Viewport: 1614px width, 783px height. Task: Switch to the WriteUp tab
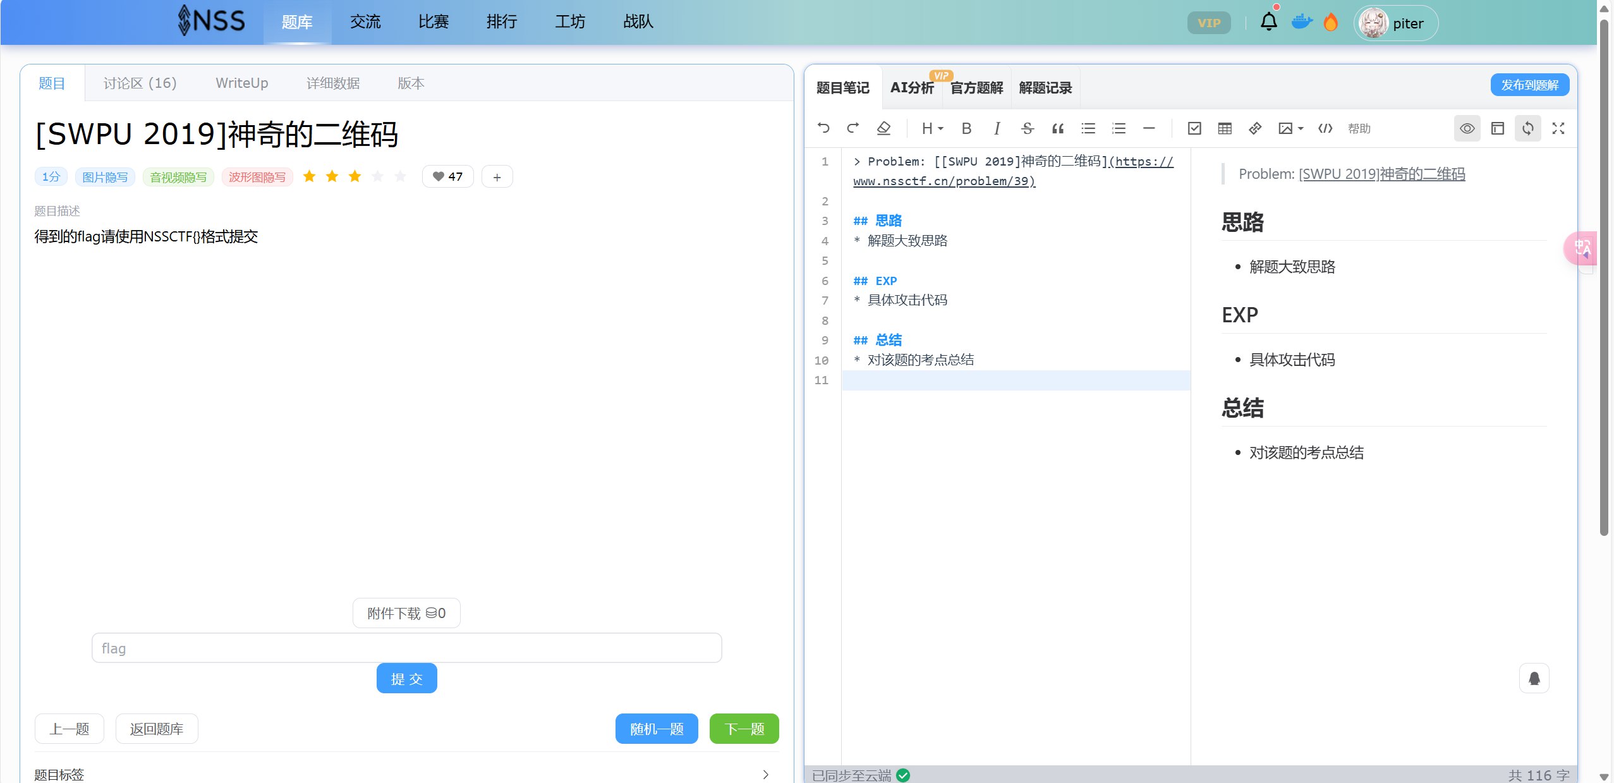point(241,83)
